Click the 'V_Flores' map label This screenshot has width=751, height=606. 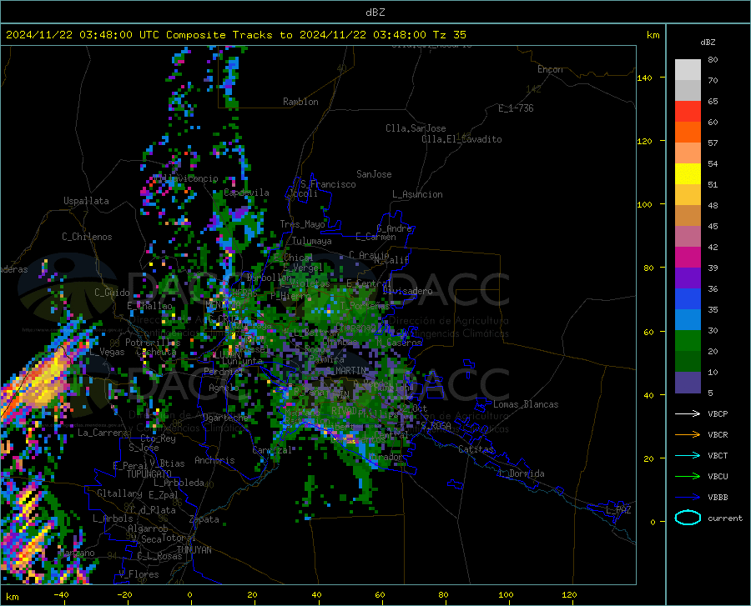pyautogui.click(x=139, y=574)
